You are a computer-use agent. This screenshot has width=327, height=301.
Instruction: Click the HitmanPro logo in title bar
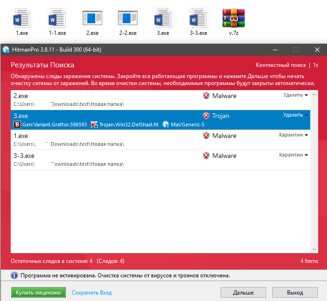[6, 50]
